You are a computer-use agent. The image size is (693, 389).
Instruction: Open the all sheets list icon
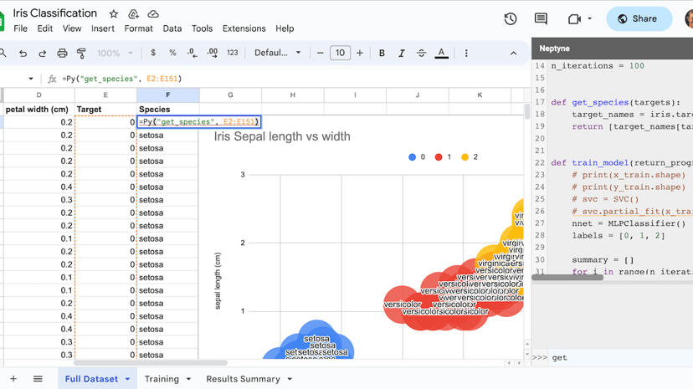(x=38, y=379)
